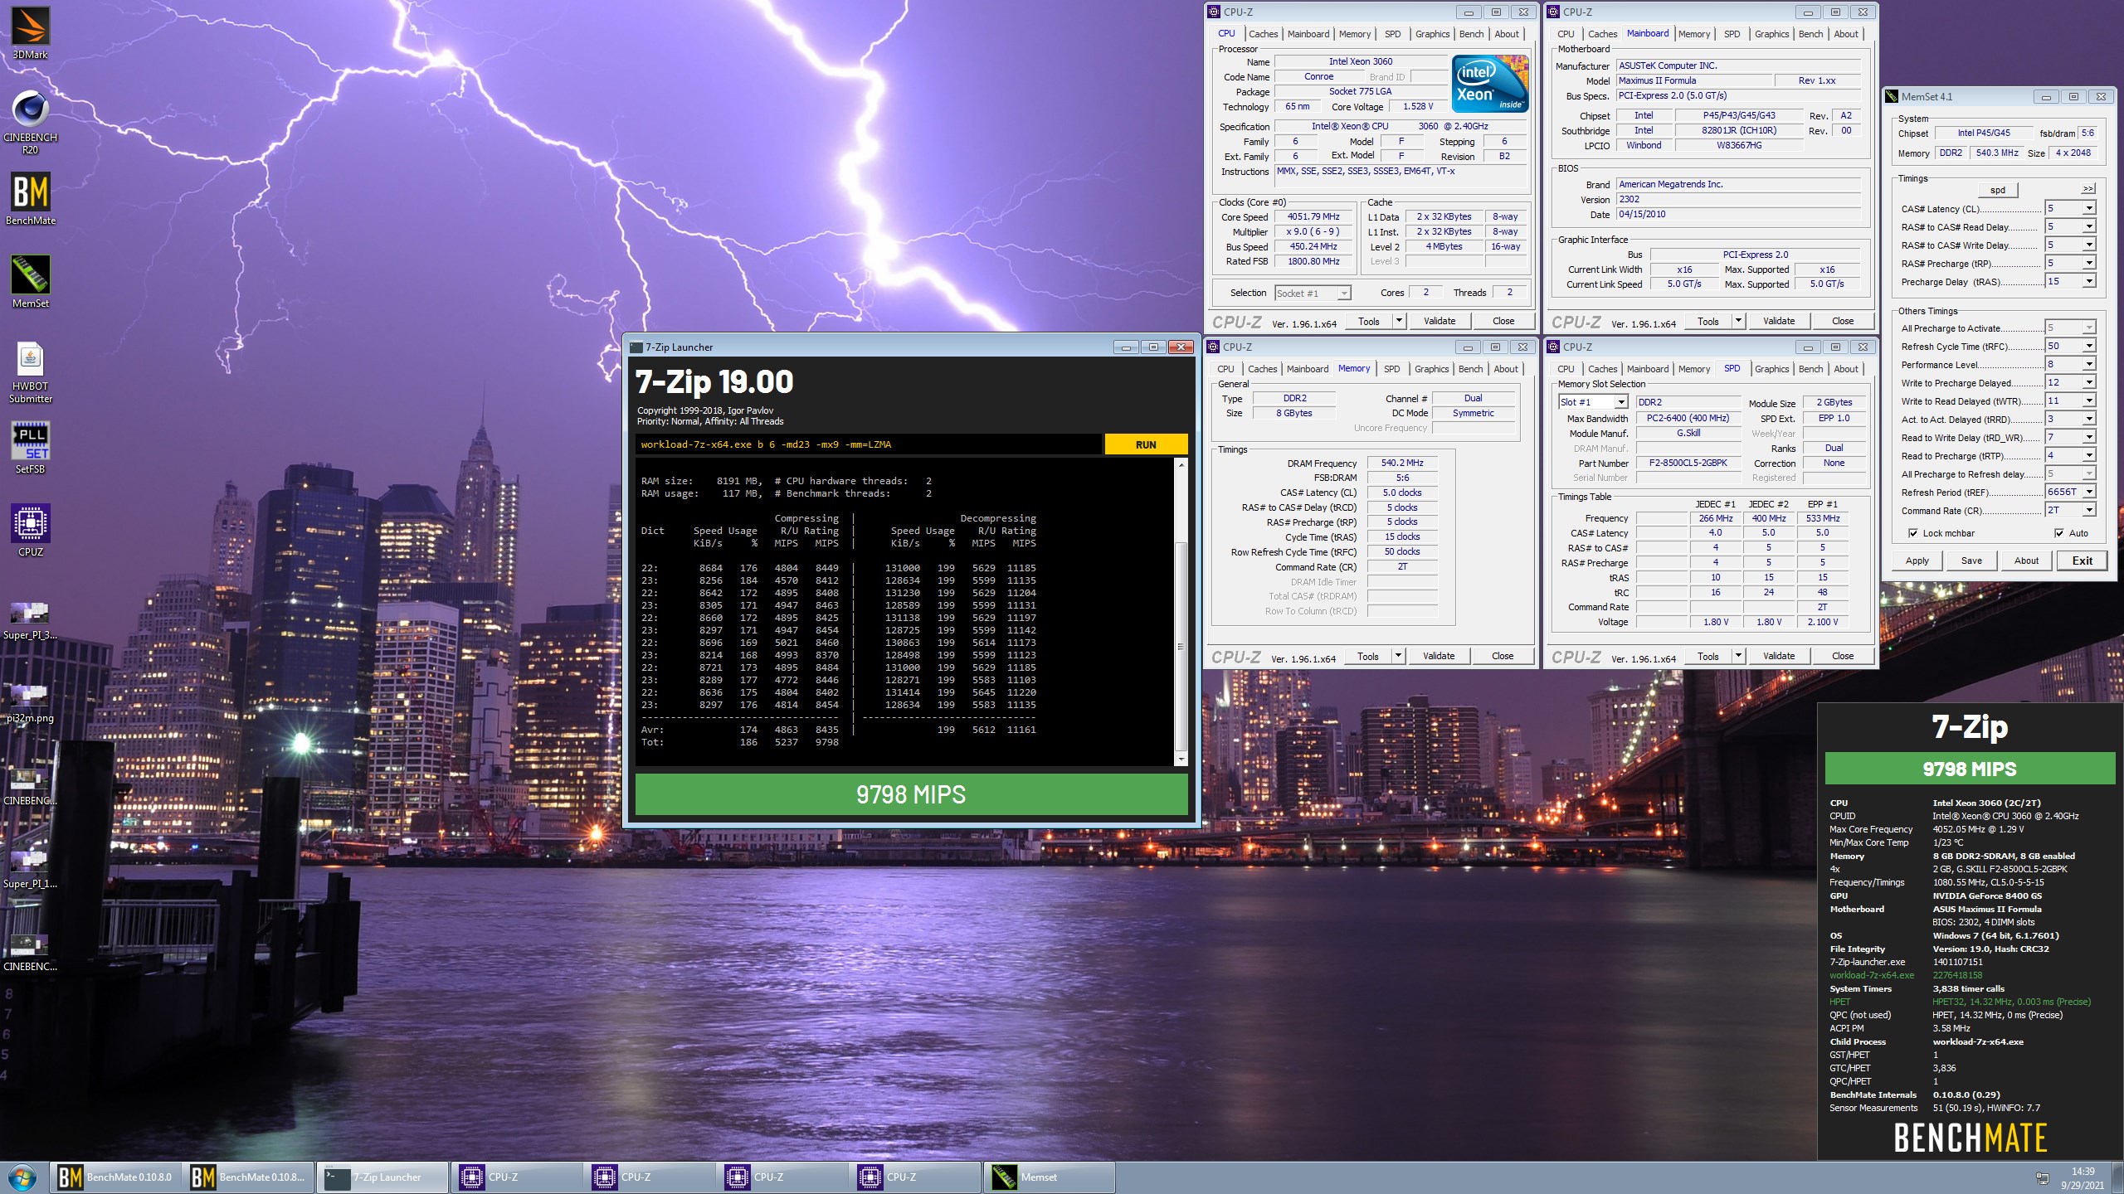This screenshot has width=2124, height=1194.
Task: Click the Exit button in MemSet
Action: (2082, 561)
